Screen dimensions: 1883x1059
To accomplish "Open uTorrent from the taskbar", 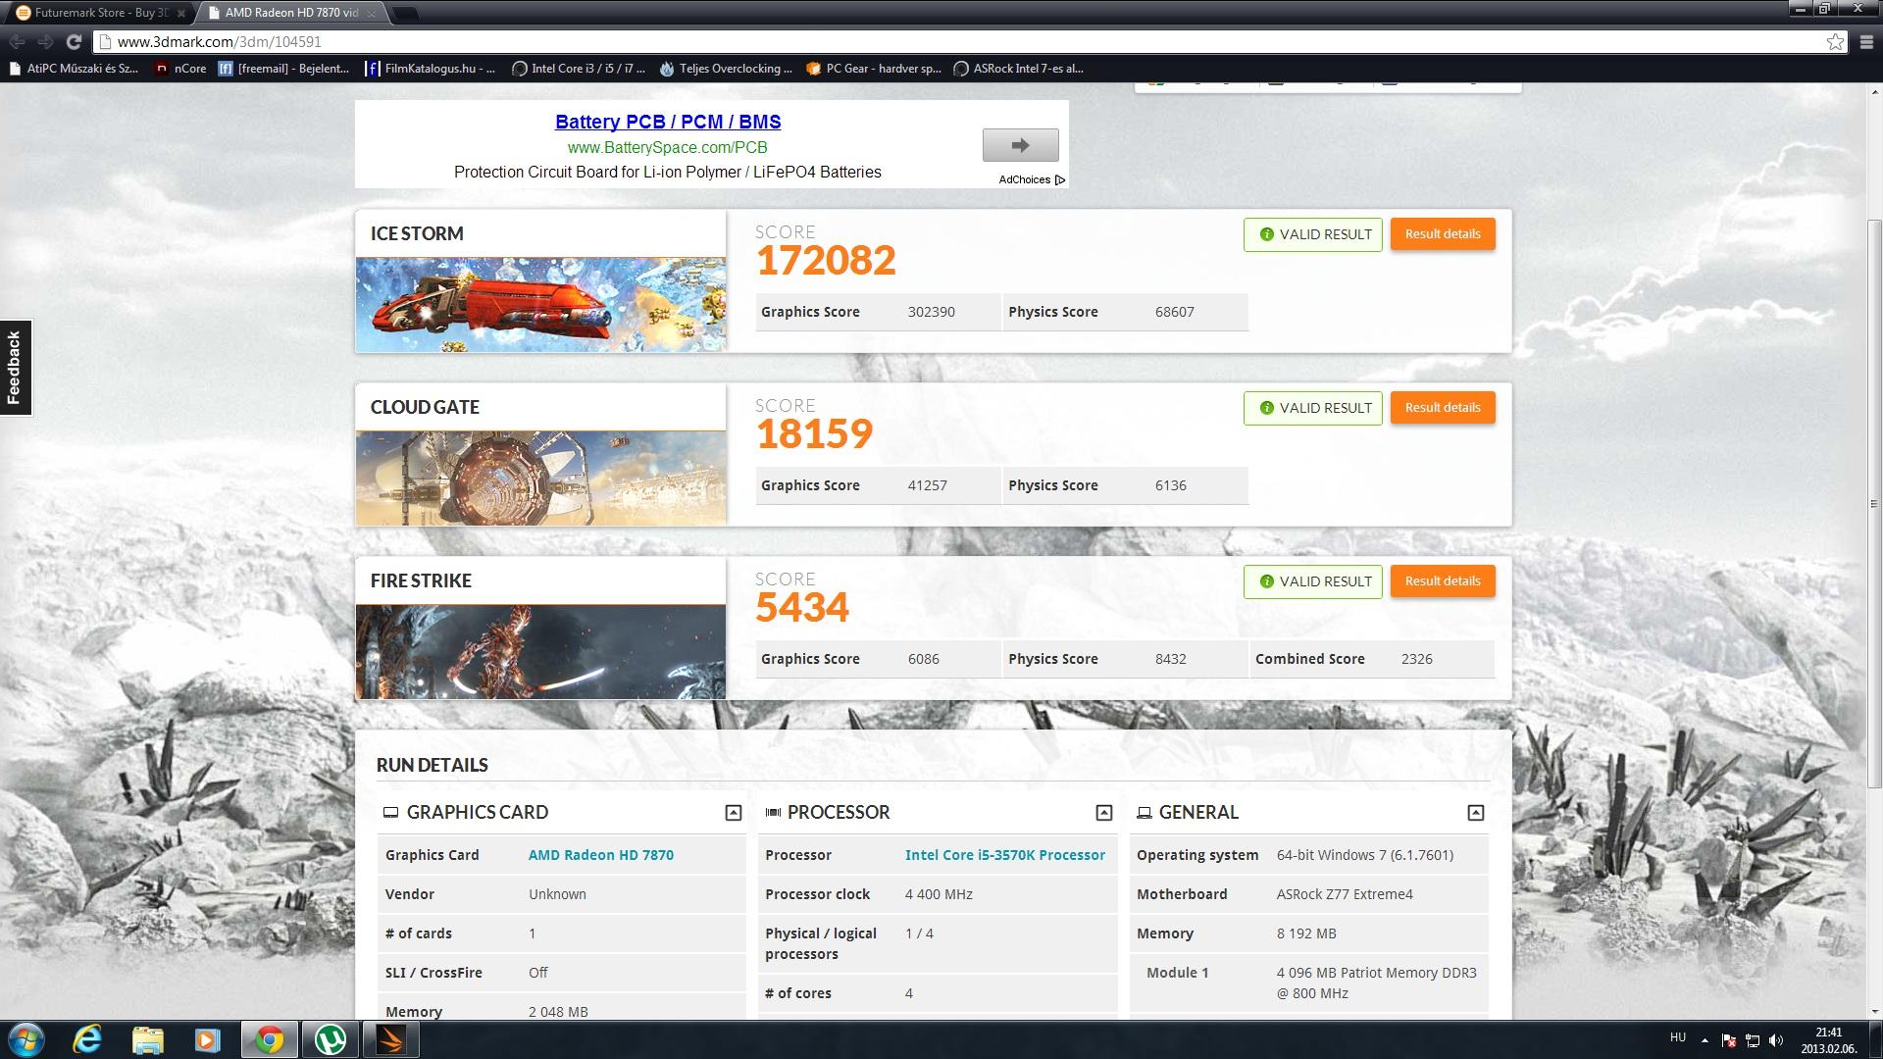I will pos(330,1039).
